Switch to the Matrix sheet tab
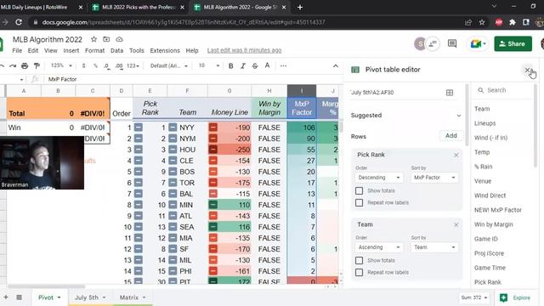544x306 pixels. pyautogui.click(x=133, y=297)
